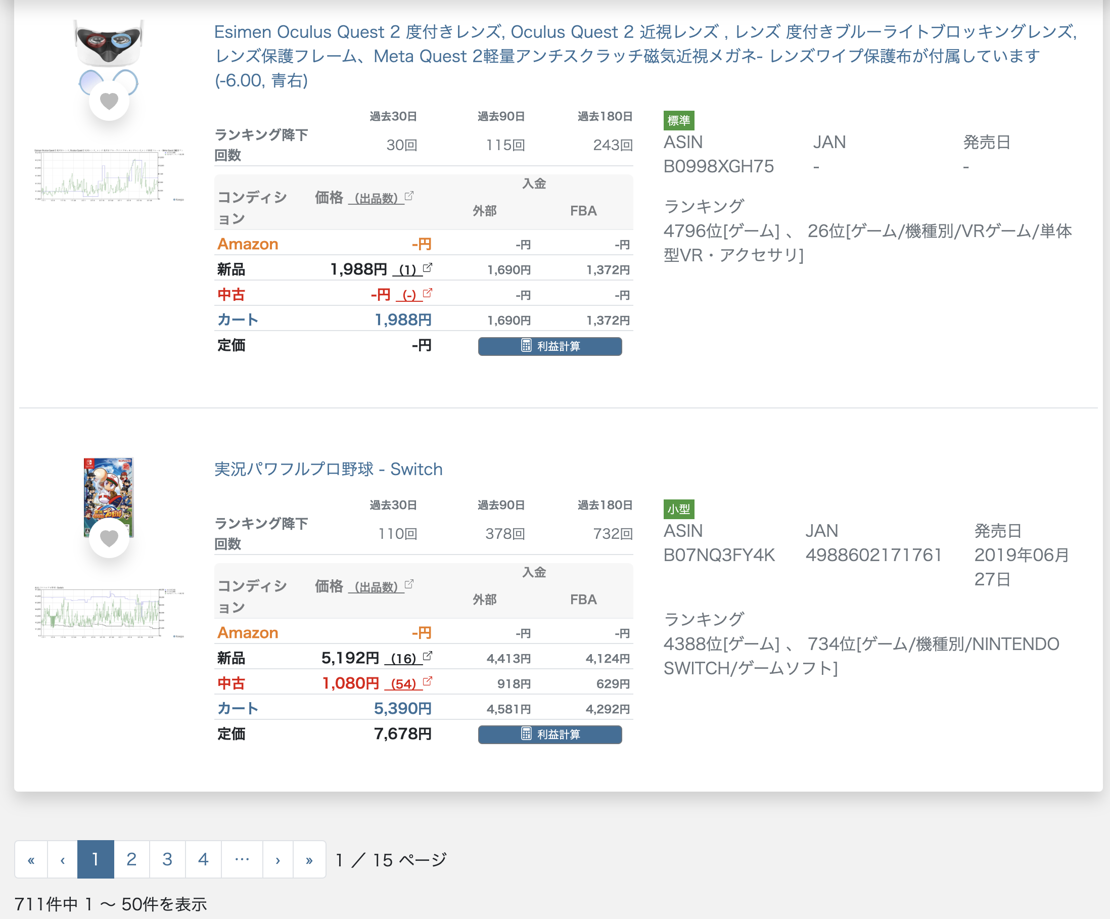Select page 1 in pagination
1110x919 pixels.
click(96, 860)
